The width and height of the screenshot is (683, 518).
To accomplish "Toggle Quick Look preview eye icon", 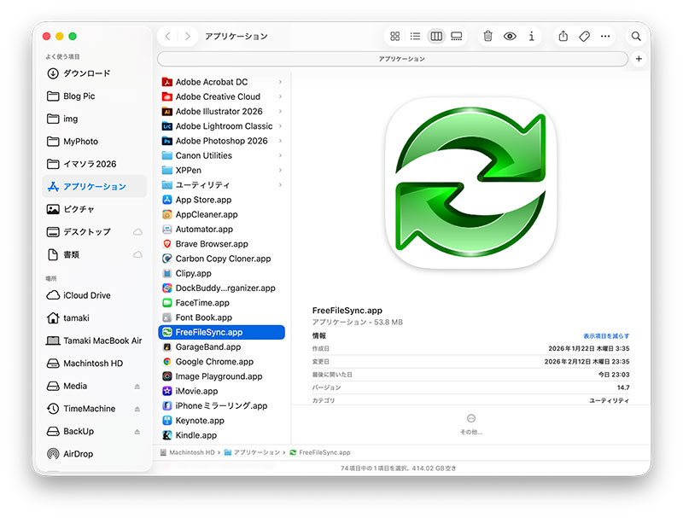I will (x=510, y=37).
